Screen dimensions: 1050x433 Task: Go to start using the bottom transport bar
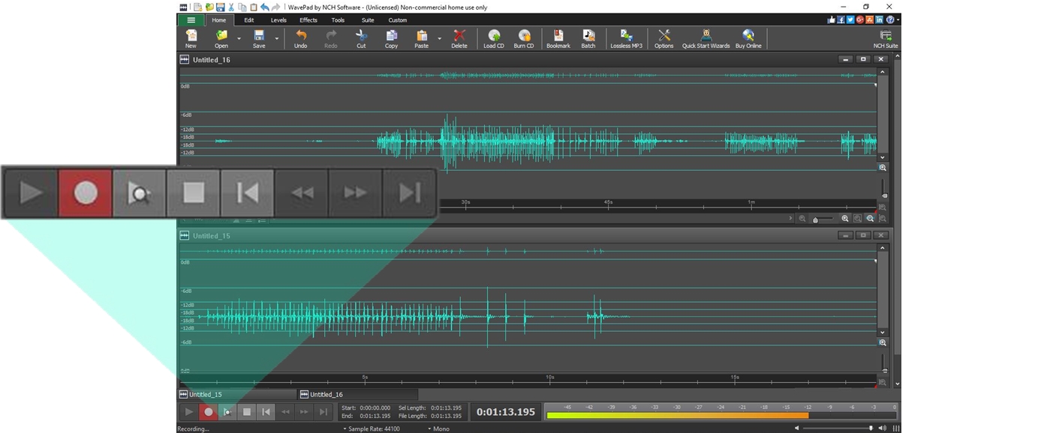[x=266, y=411]
